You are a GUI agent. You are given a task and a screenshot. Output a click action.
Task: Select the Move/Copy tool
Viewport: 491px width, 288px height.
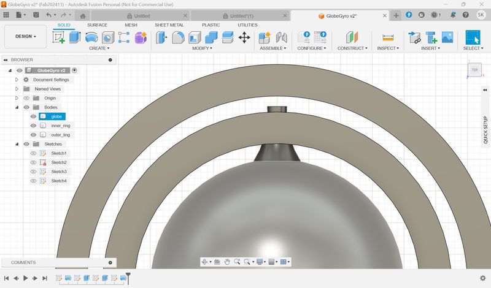click(244, 37)
